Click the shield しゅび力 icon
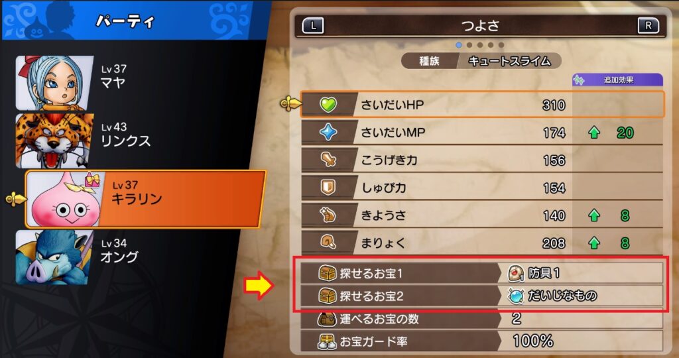The image size is (679, 358). [x=328, y=188]
